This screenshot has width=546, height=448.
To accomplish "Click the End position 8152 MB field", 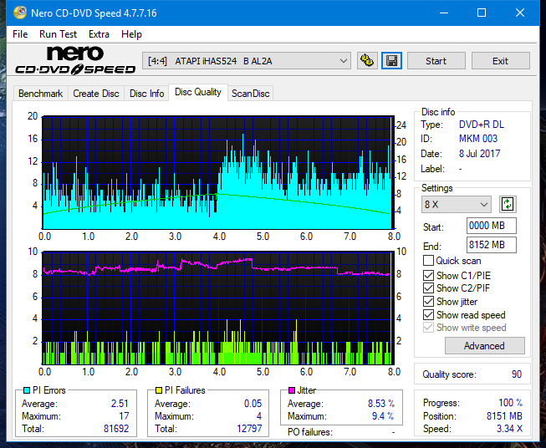I will click(491, 245).
